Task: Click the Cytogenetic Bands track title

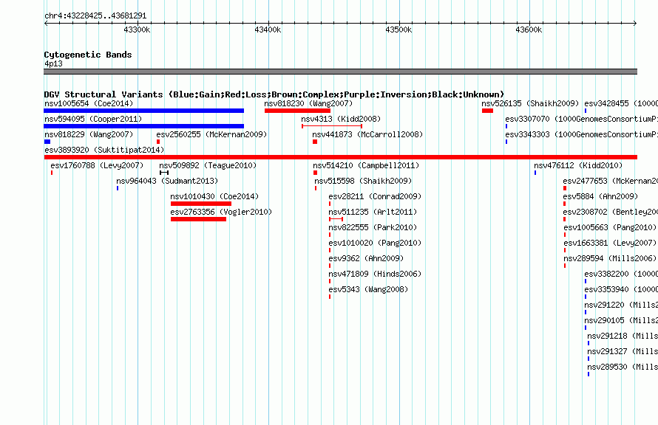Action: [88, 55]
